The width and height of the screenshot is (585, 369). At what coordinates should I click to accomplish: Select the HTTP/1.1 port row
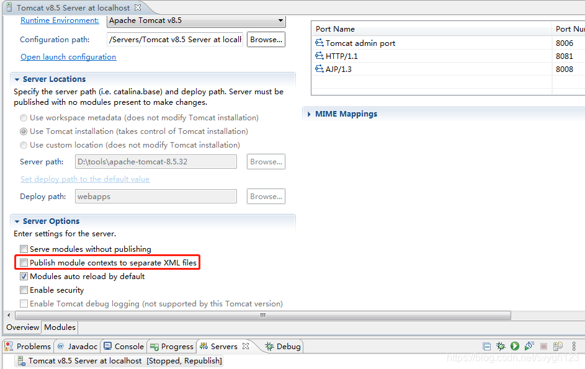pos(449,56)
